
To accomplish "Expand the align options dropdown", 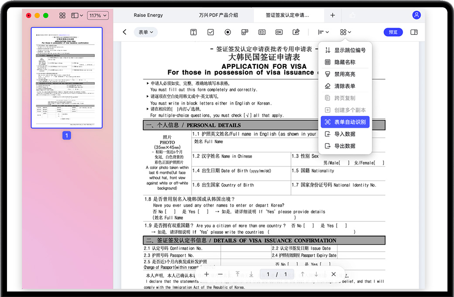I will tap(323, 32).
